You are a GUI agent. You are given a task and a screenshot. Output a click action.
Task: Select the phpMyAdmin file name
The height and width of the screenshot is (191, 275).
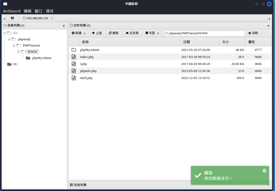pyautogui.click(x=89, y=50)
